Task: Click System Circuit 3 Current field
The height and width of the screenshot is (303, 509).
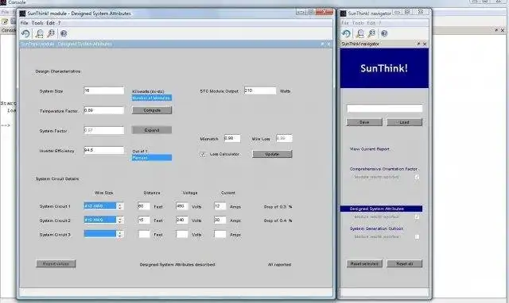Action: click(x=220, y=234)
